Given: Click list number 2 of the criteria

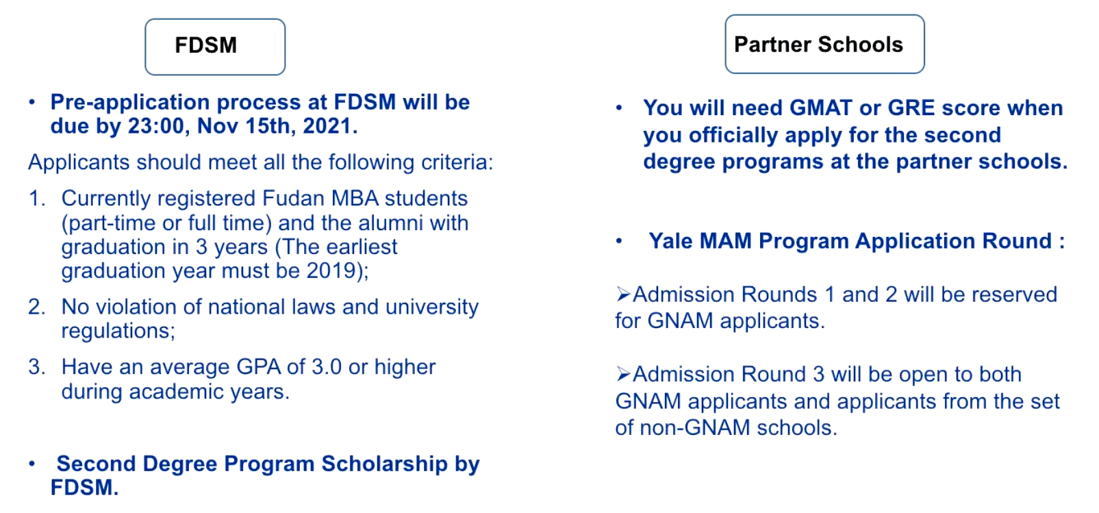Looking at the screenshot, I should coord(37,307).
